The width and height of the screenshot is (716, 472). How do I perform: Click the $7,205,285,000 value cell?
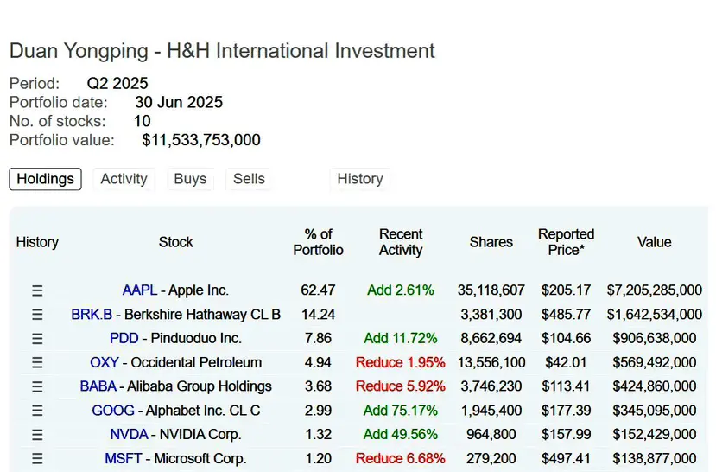(x=655, y=290)
